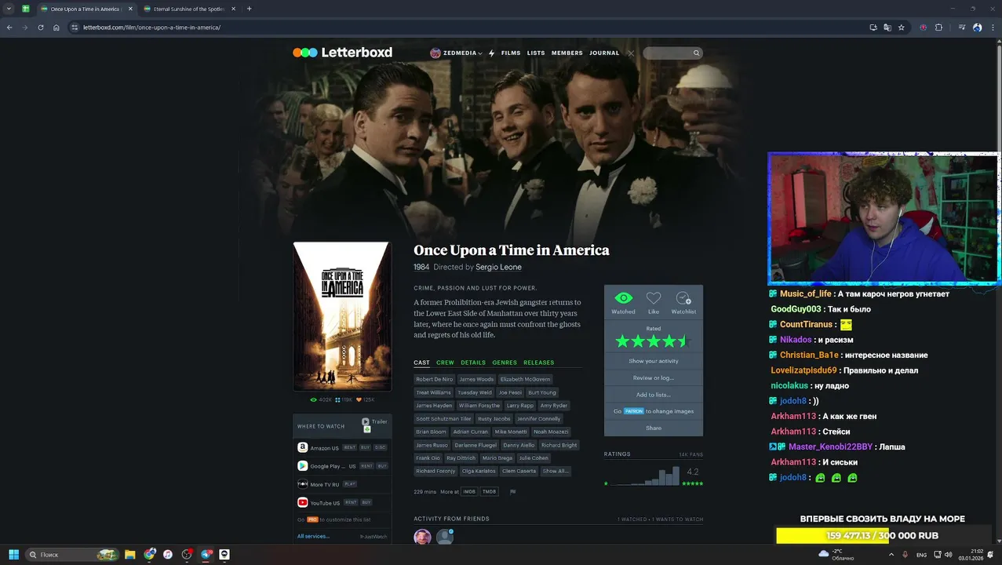Show hidden system tray icons
1002x565 pixels.
point(891,554)
